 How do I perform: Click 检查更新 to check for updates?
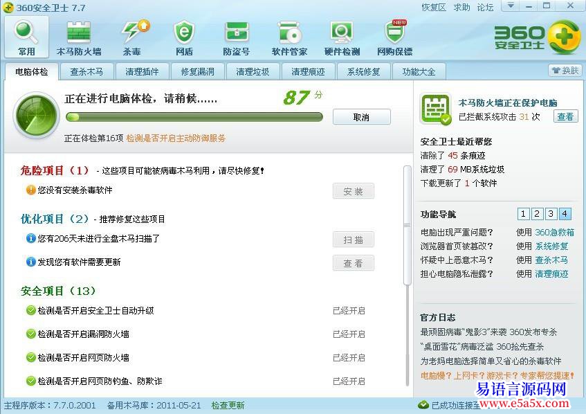[228, 406]
